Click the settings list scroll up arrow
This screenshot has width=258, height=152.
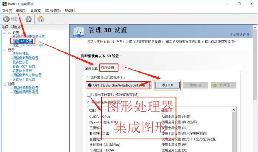click(x=234, y=110)
